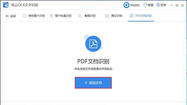Click the 单张图片识别 image icon
Screen dimensions: 187x105
point(25,16)
